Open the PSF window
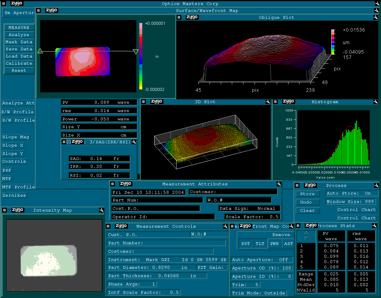Screen dimensions: 381x298 click(7, 170)
